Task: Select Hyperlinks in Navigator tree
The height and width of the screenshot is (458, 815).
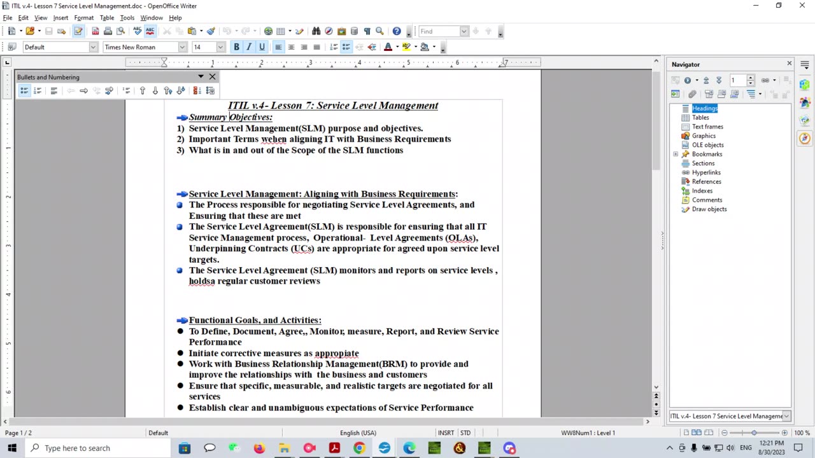Action: click(706, 172)
